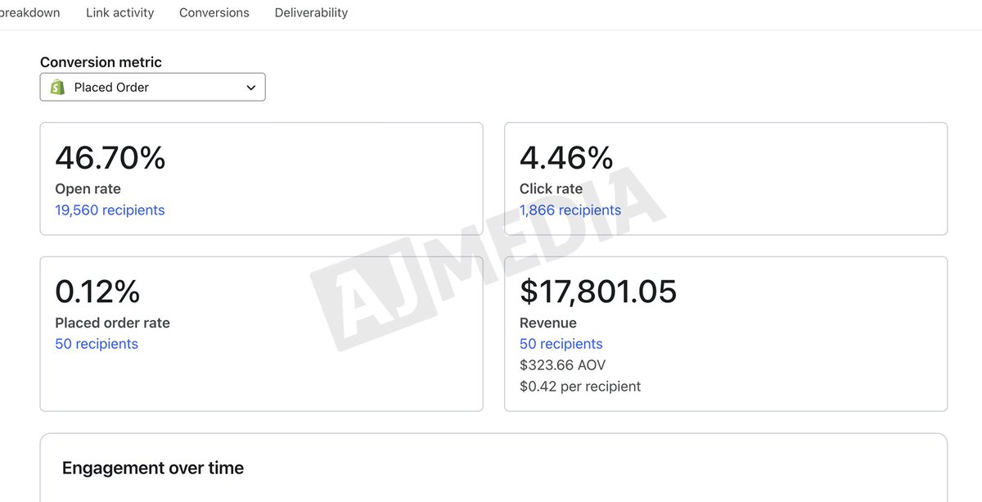Open the Deliverability tab
The height and width of the screenshot is (502, 982).
(311, 12)
